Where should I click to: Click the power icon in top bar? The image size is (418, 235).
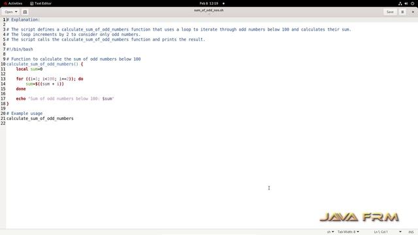tap(412, 3)
